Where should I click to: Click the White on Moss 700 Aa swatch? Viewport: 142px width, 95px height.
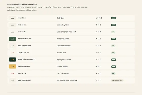click(x=12, y=39)
